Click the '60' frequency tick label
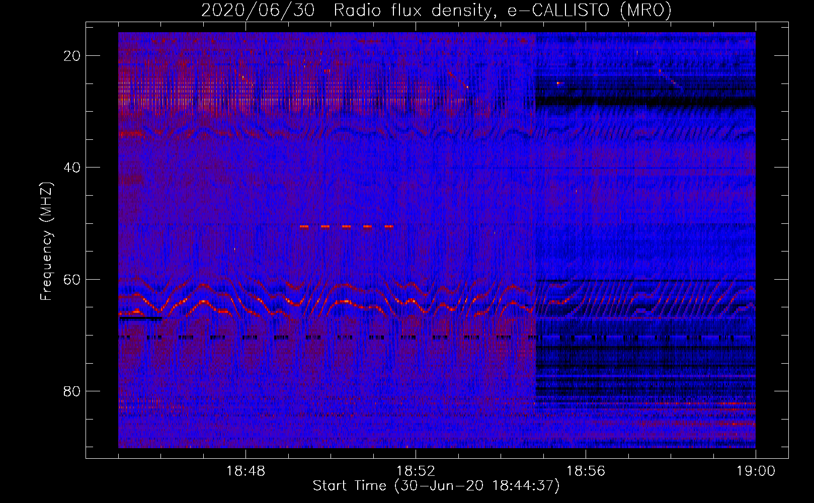This screenshot has width=814, height=503. pos(72,280)
